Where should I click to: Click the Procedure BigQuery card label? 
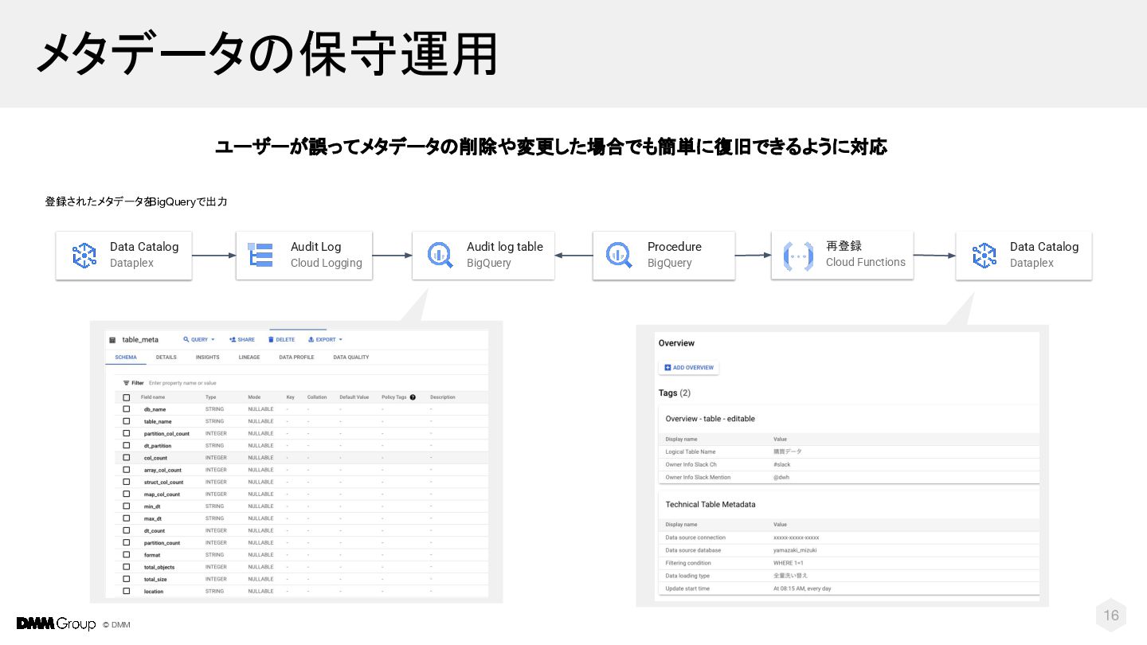(675, 255)
